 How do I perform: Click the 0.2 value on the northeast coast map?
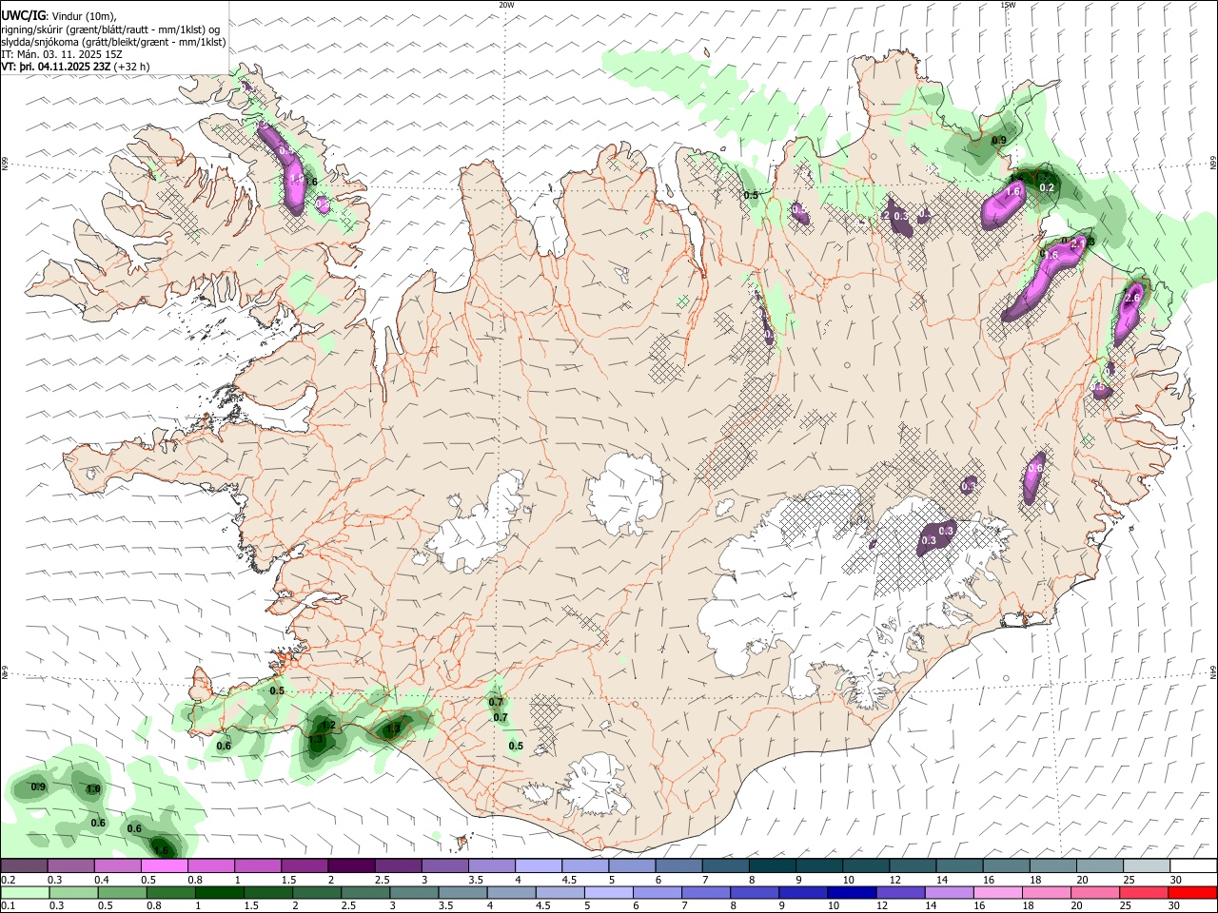click(x=1047, y=188)
